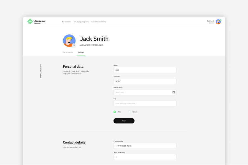Image resolution: width=248 pixels, height=165 pixels.
Task: Open user avatar in top-right corner
Action: point(218,22)
